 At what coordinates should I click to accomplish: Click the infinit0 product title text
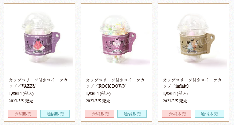[192, 83]
